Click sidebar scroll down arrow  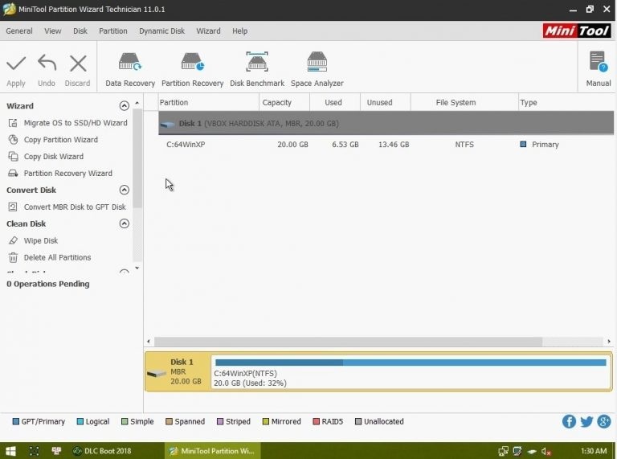pyautogui.click(x=137, y=268)
